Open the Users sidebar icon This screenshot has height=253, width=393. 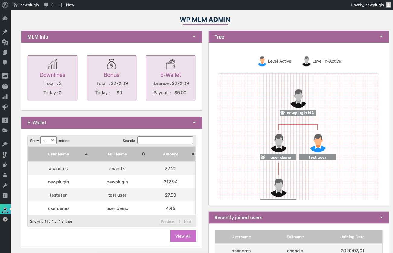[x=5, y=175]
